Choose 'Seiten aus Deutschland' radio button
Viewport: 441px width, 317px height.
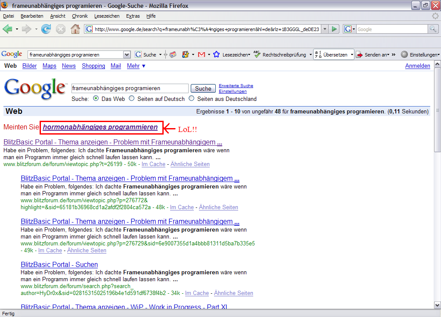(x=192, y=99)
